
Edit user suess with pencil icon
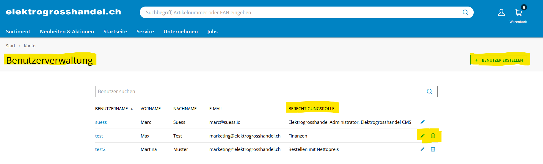click(x=423, y=122)
